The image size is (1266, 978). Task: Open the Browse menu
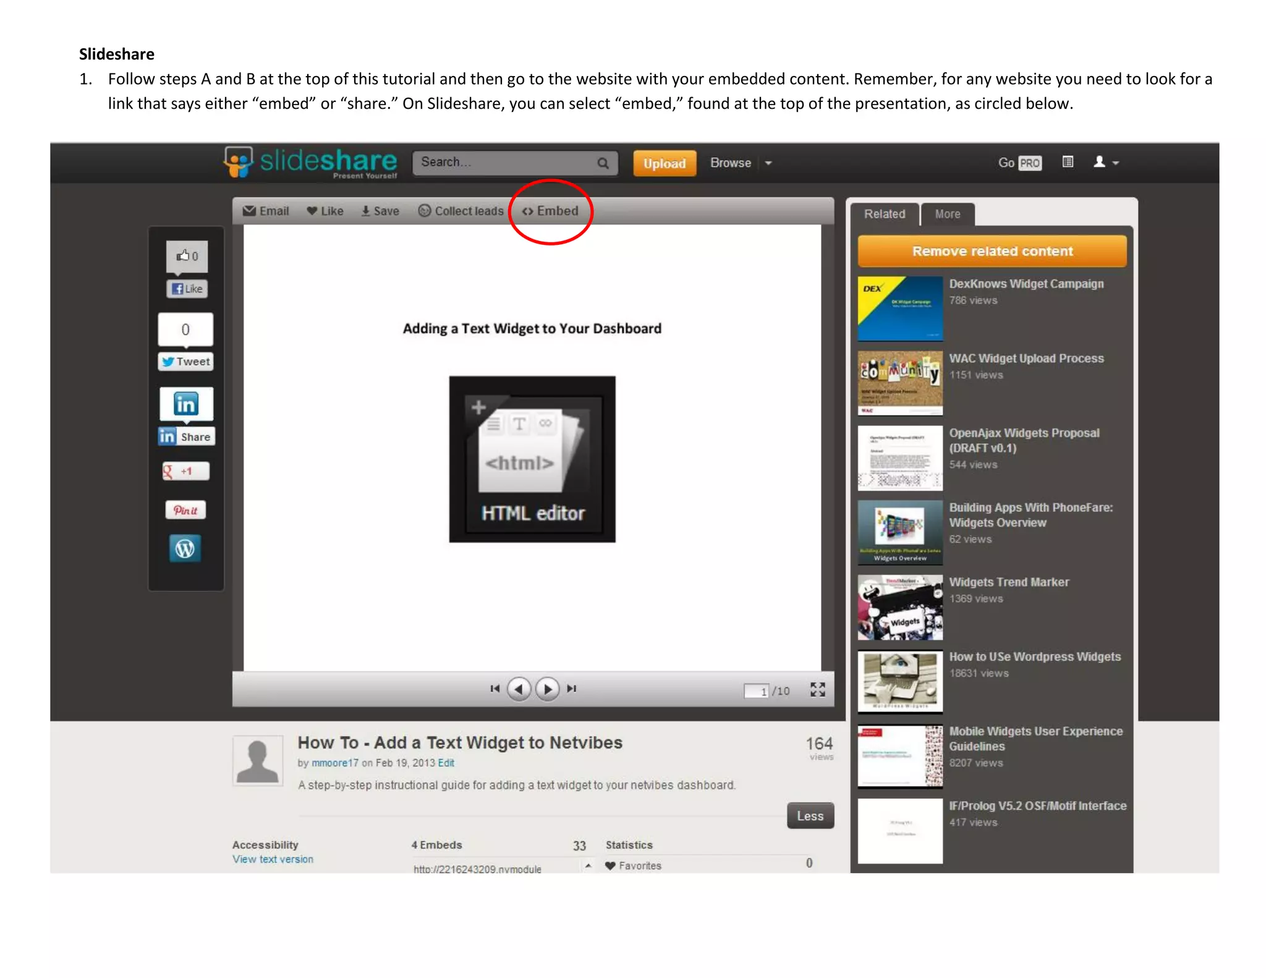731,163
